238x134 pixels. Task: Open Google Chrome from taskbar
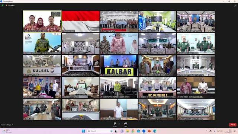coord(133,131)
